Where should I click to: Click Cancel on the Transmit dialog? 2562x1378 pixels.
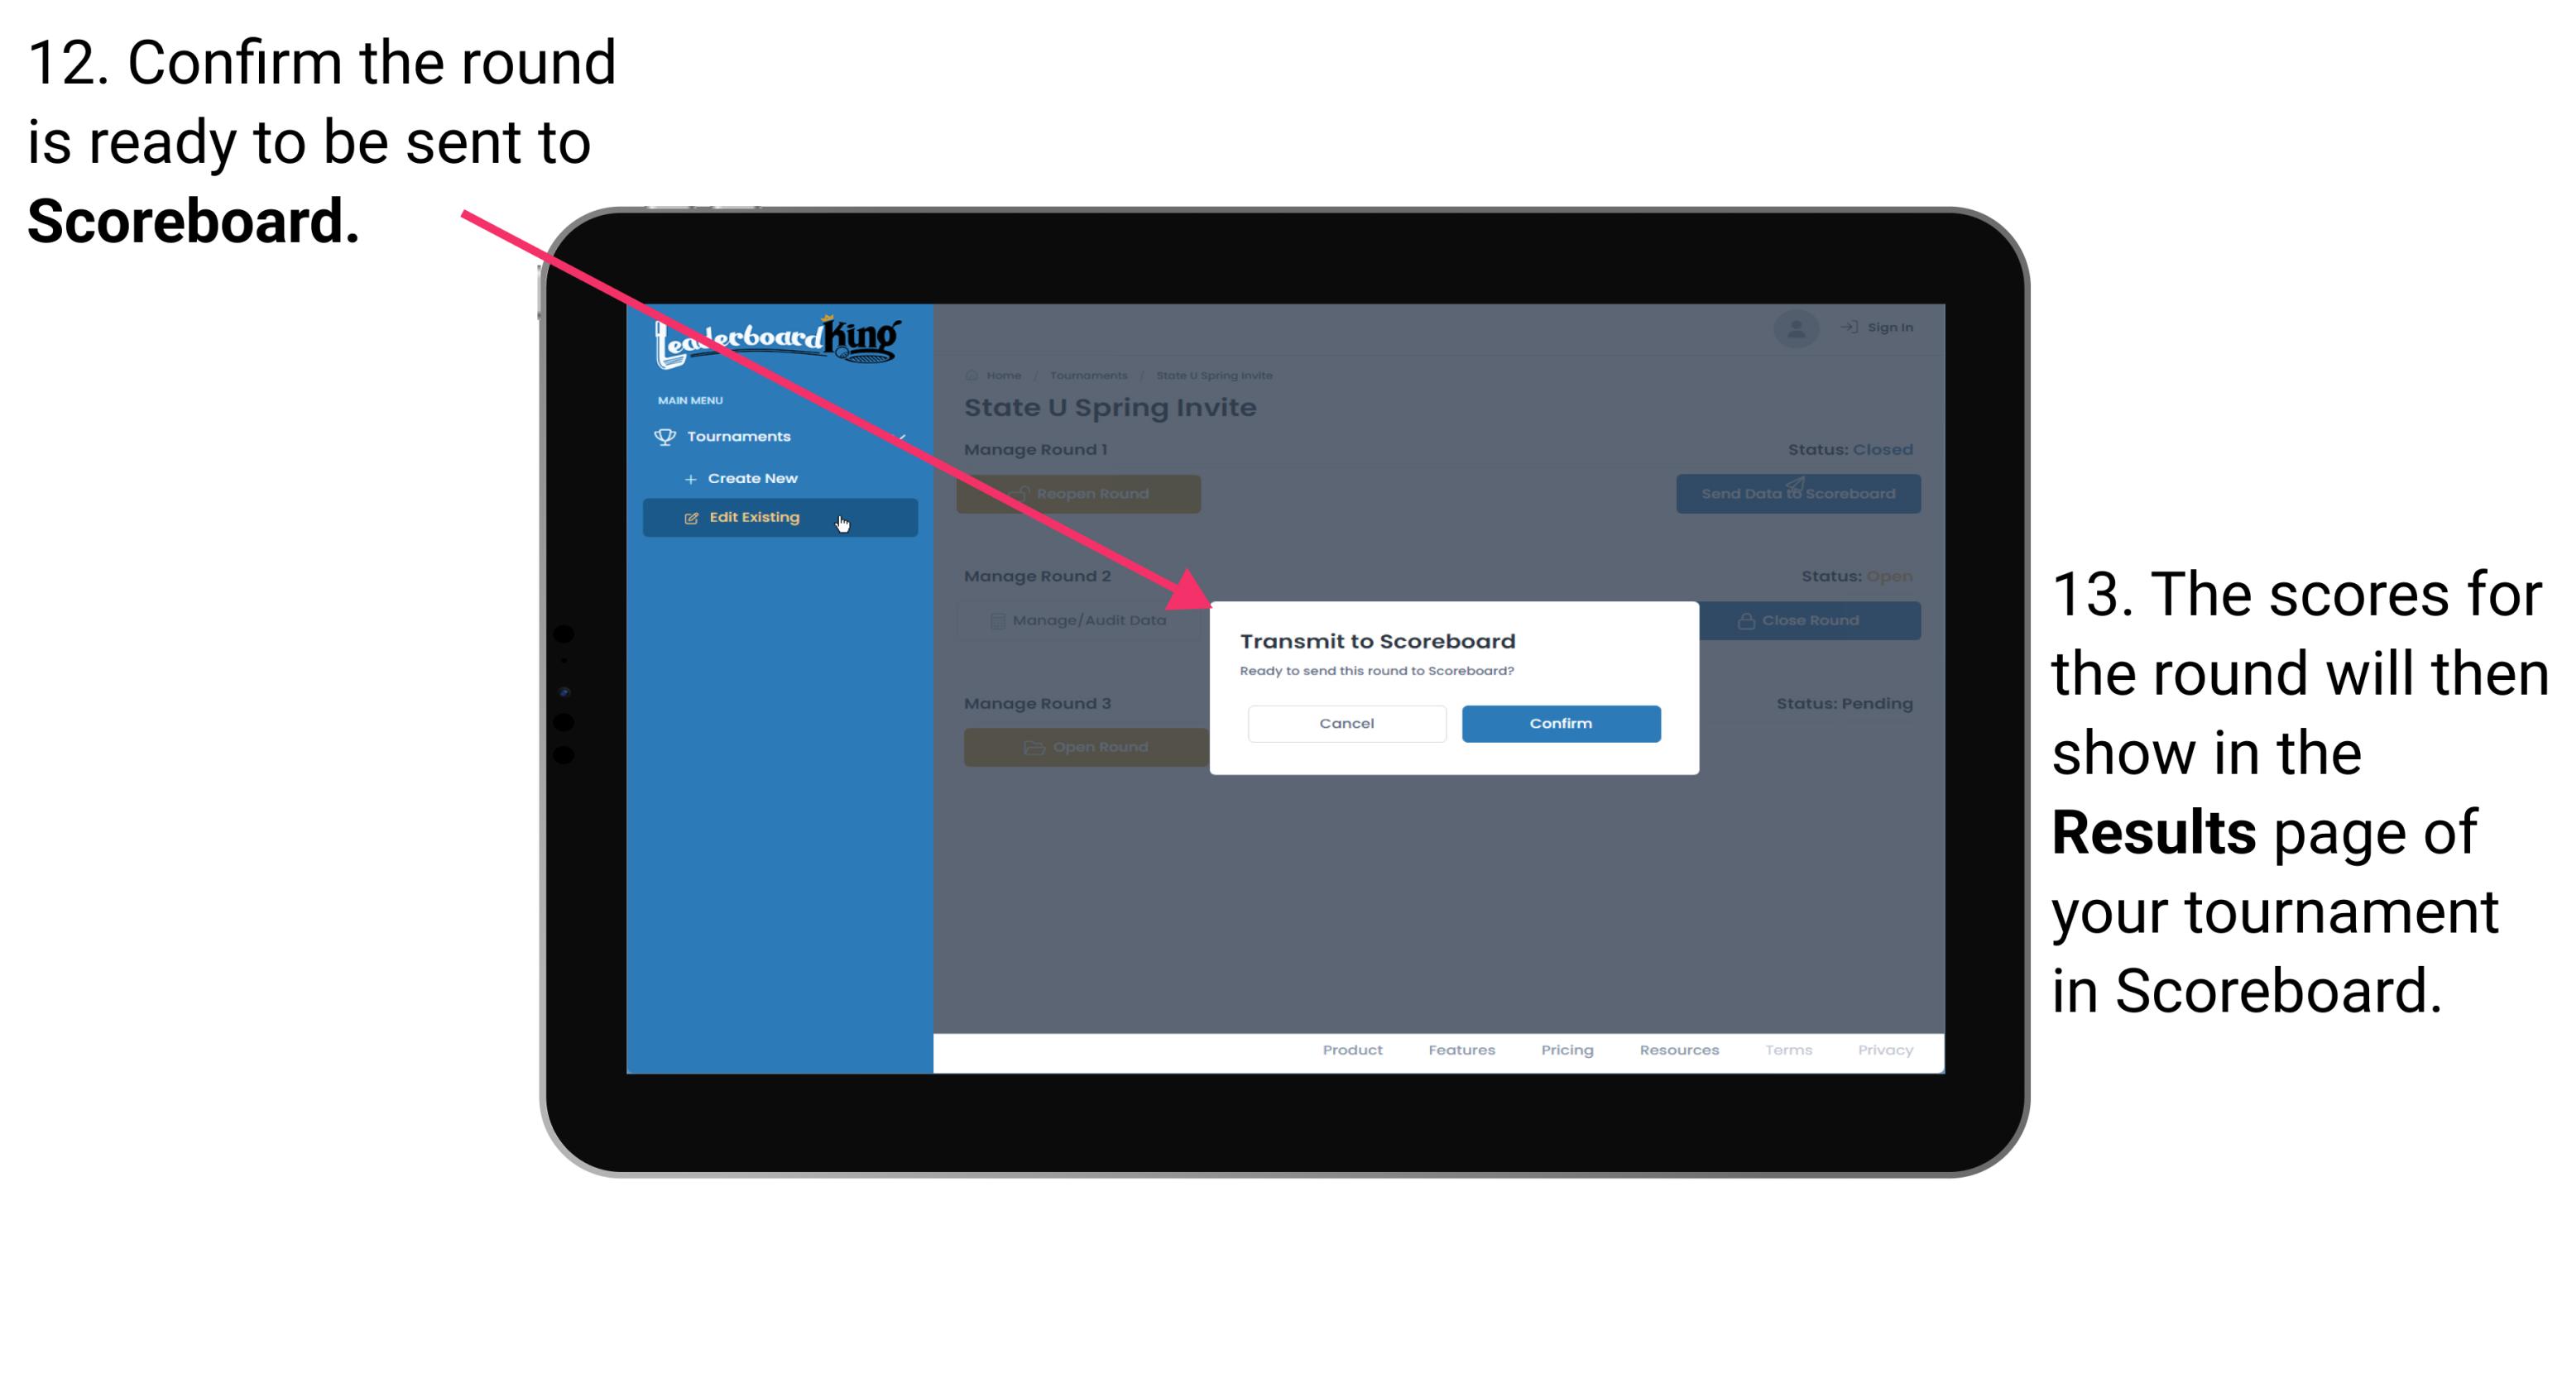pyautogui.click(x=1346, y=721)
